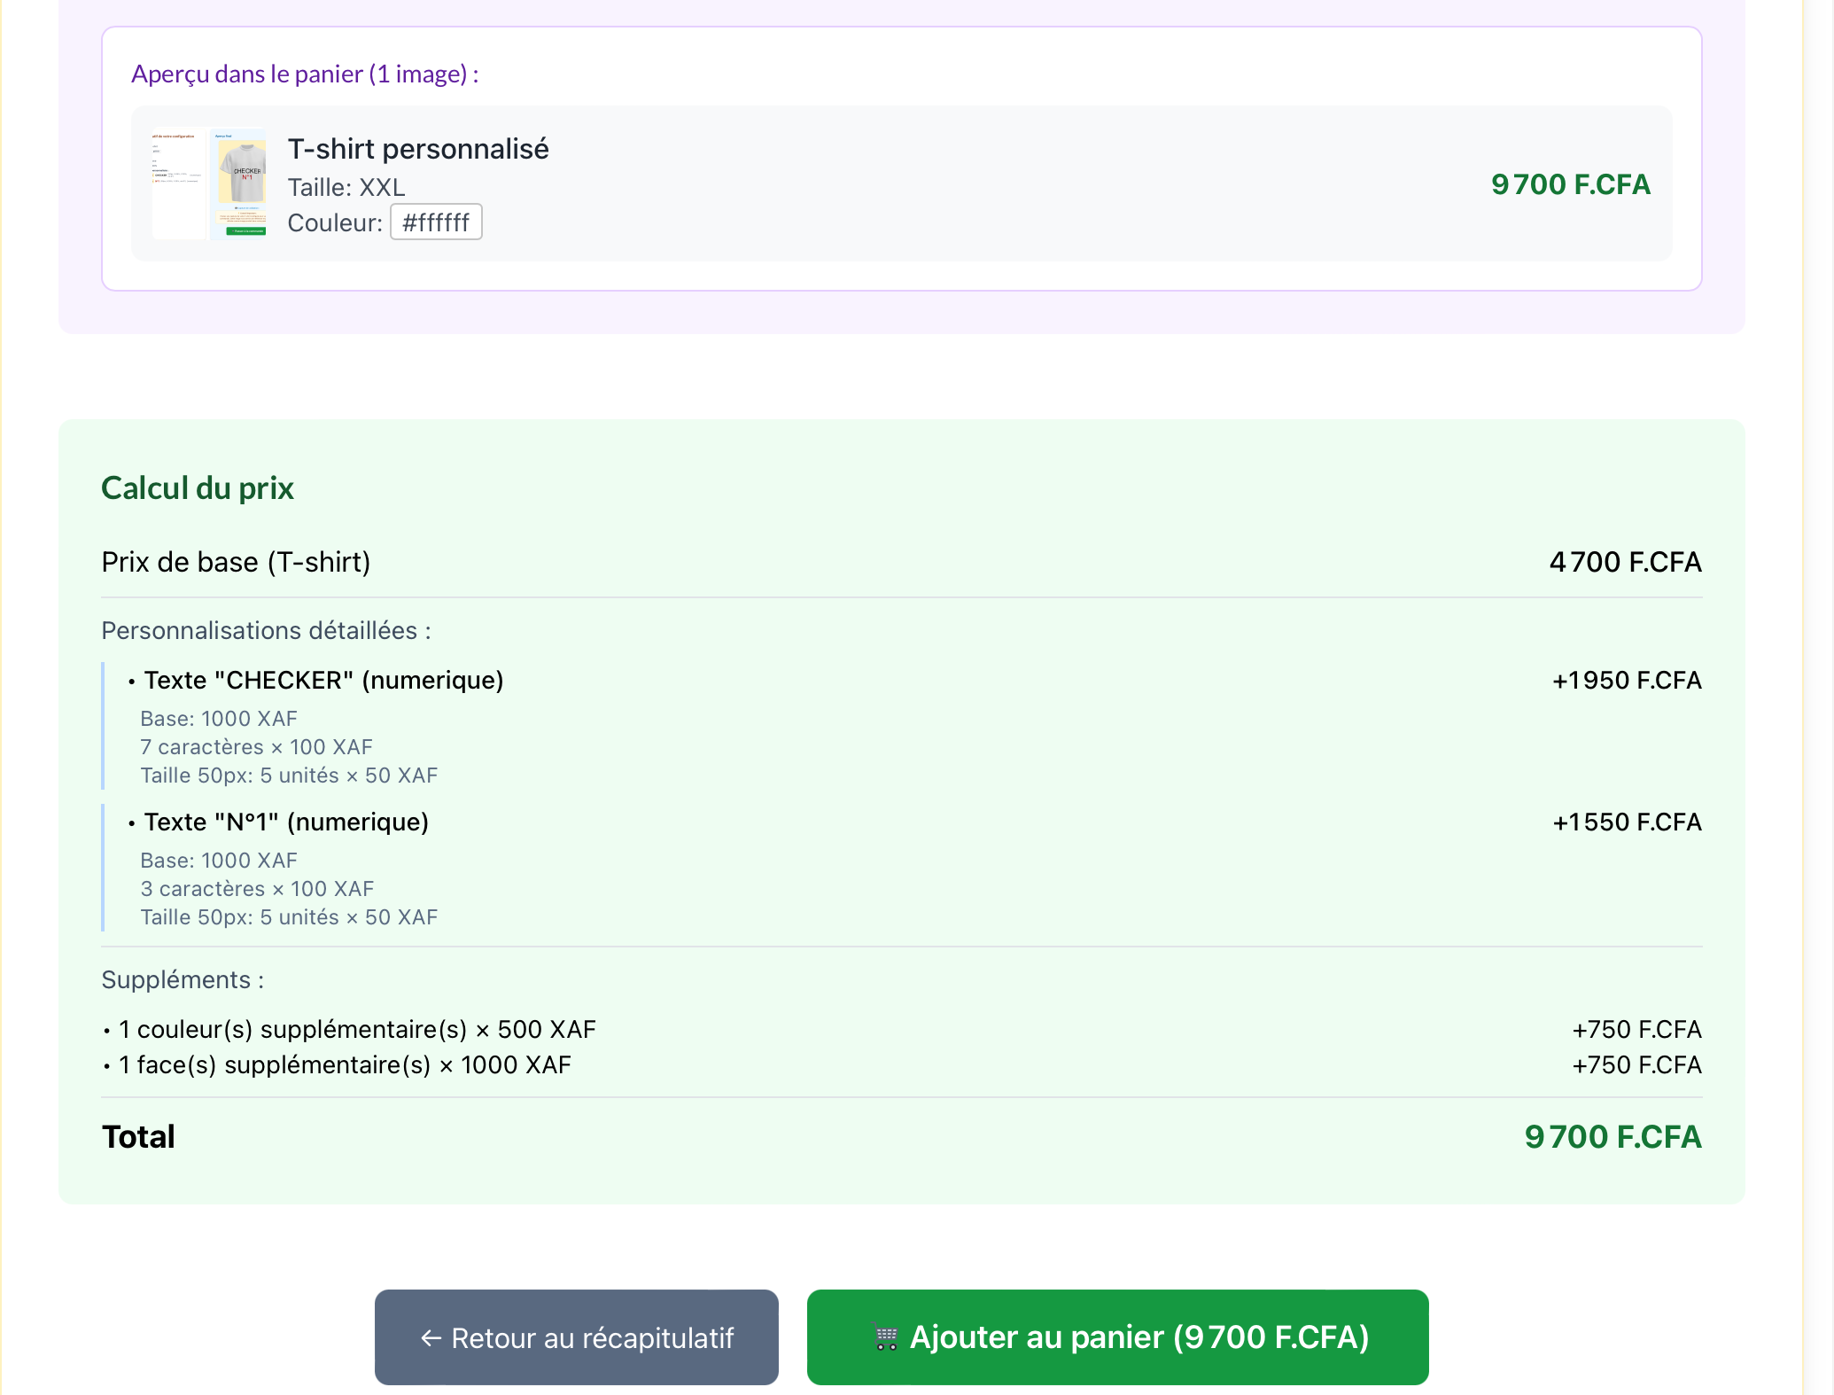Click the Calcul du prix heading
This screenshot has height=1395, width=1834.
[198, 488]
